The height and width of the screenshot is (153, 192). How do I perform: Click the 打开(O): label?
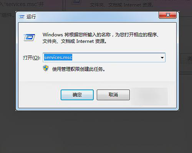[x=31, y=58]
